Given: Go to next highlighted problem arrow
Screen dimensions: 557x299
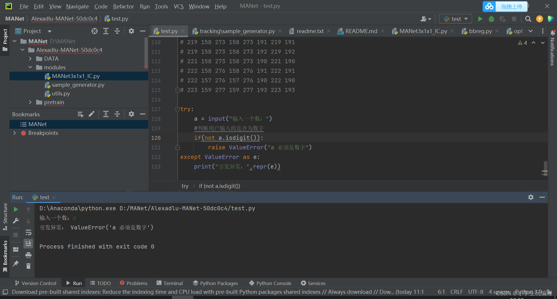Looking at the screenshot, I should (543, 43).
